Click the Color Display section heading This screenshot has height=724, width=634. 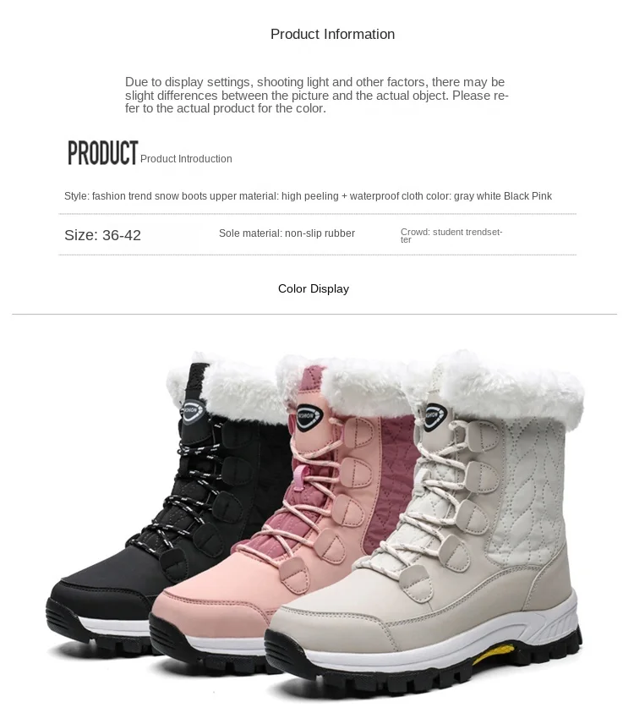pyautogui.click(x=314, y=289)
